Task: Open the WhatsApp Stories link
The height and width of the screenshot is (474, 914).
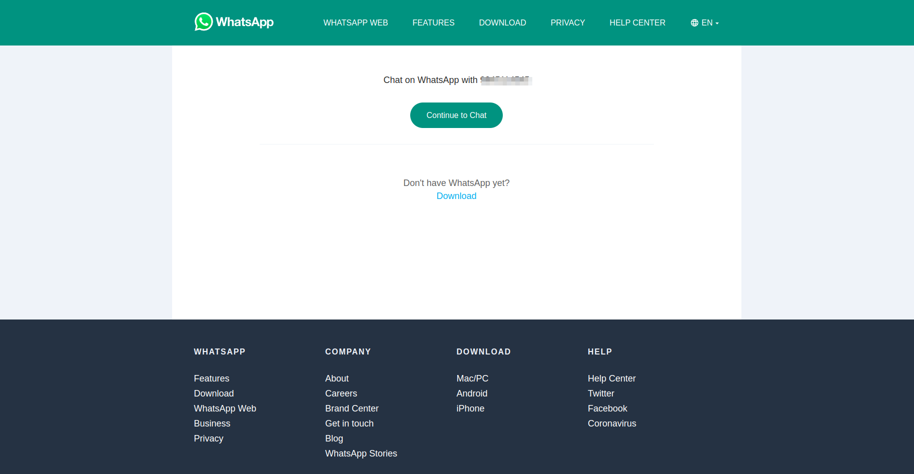Action: [x=361, y=453]
